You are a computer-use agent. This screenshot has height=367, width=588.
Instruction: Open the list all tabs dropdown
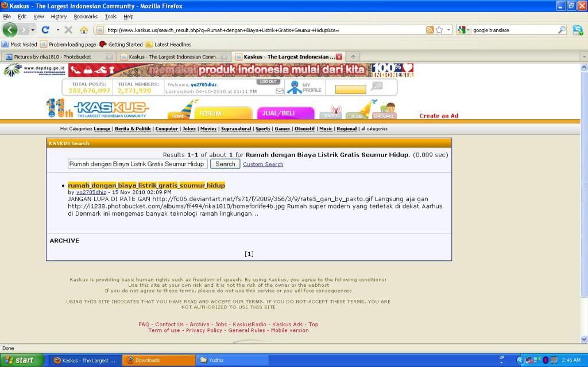[584, 57]
